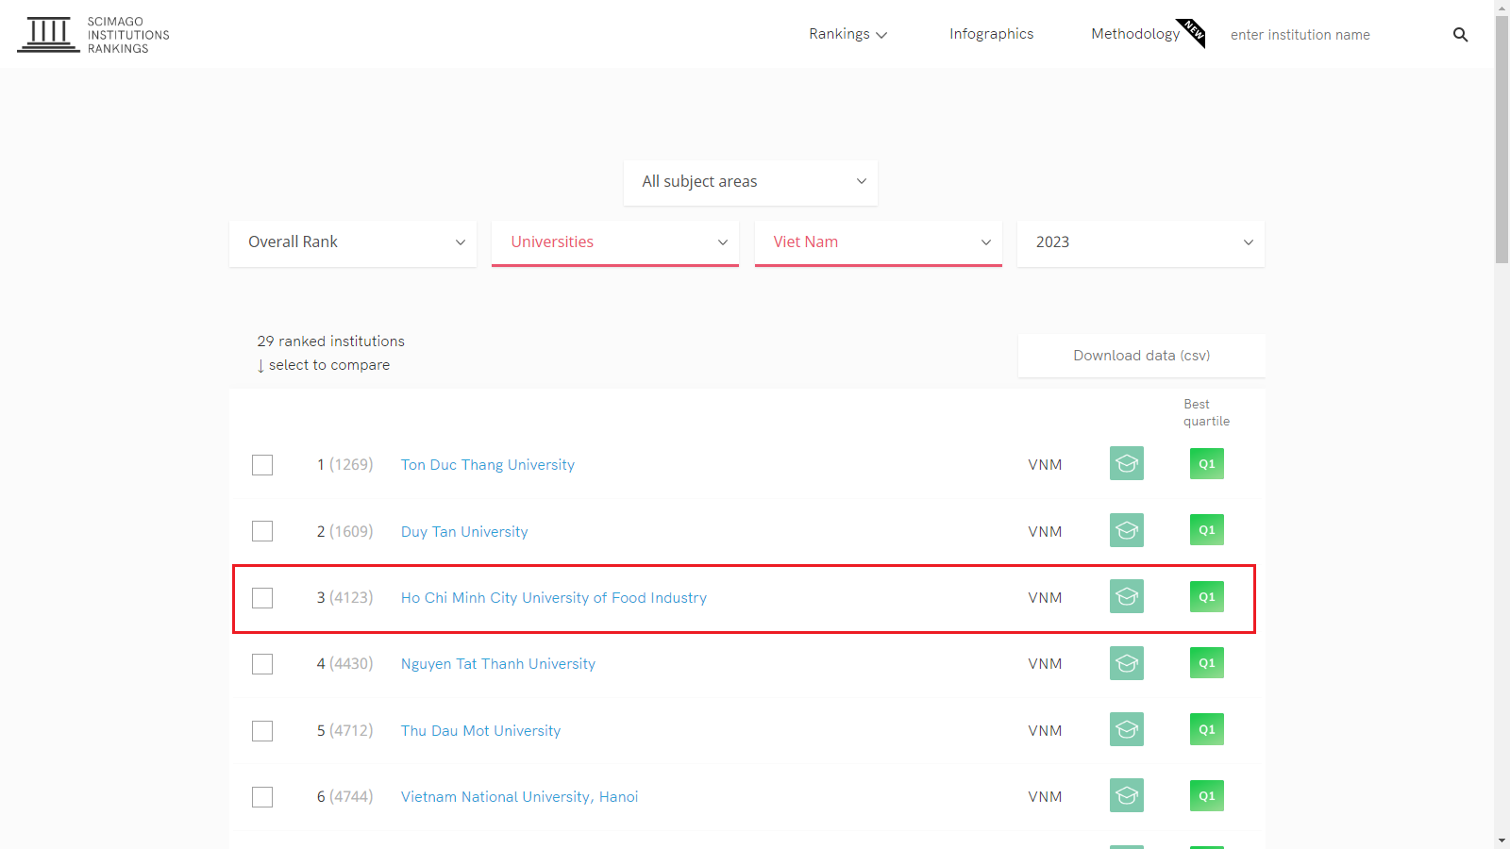Open Vietnam National University, Hanoi link
Viewport: 1510px width, 849px height.
coord(519,797)
